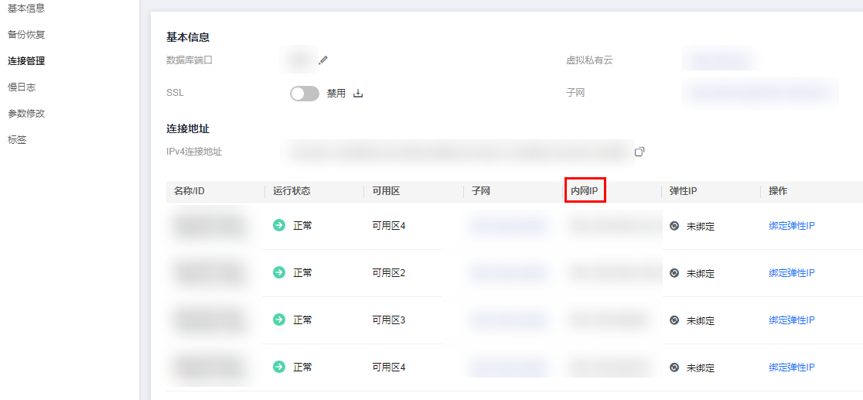This screenshot has width=863, height=400.
Task: Click 绑定弹性IP for the 可用区2 node
Action: click(x=792, y=273)
